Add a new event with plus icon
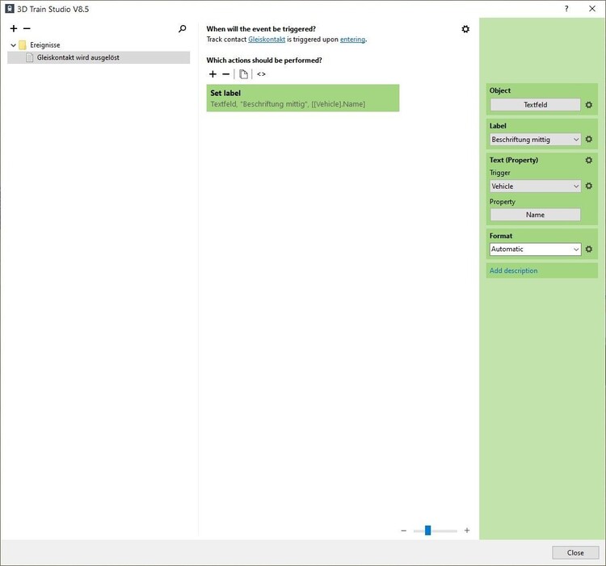The height and width of the screenshot is (566, 606). click(14, 28)
